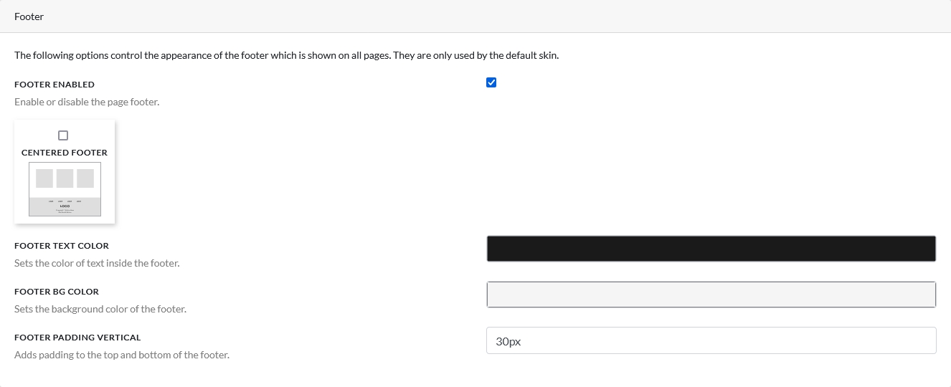Viewport: 951px width, 387px height.
Task: Click "Sets the color of text inside" description
Action: [97, 264]
